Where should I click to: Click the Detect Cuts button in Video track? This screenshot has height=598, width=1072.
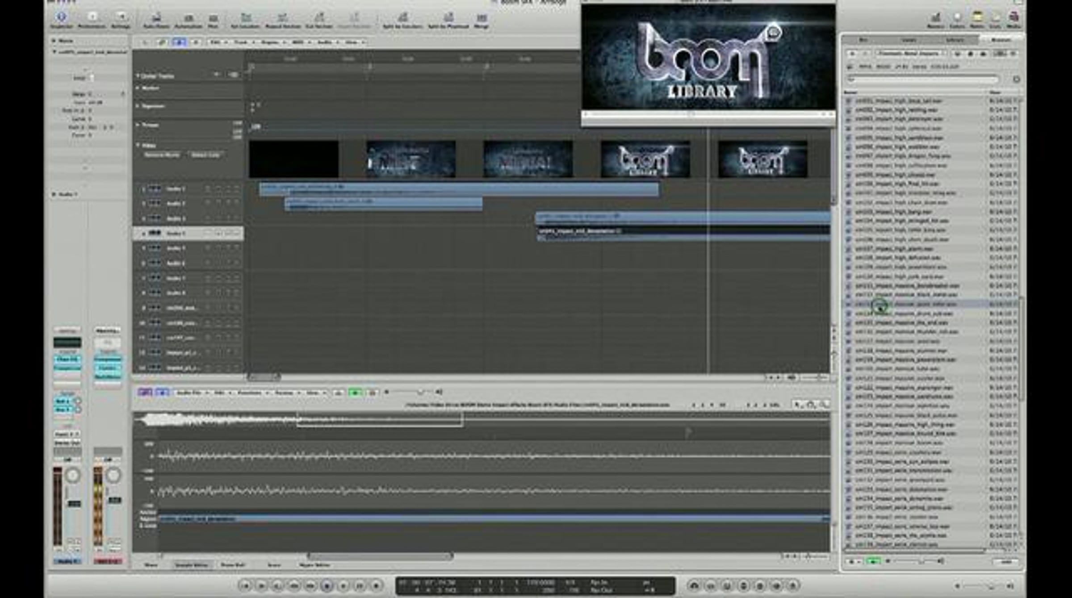pos(205,155)
